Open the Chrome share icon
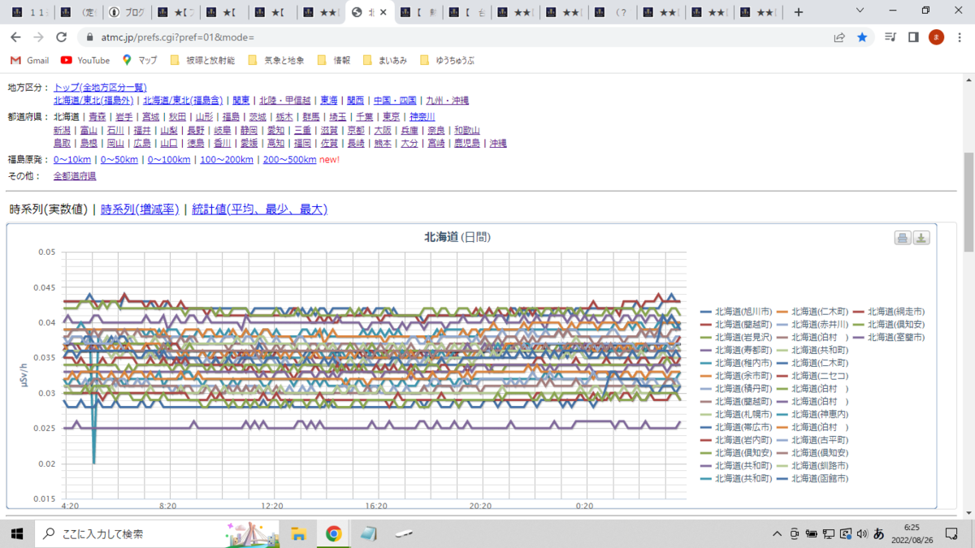The height and width of the screenshot is (548, 975). tap(839, 37)
